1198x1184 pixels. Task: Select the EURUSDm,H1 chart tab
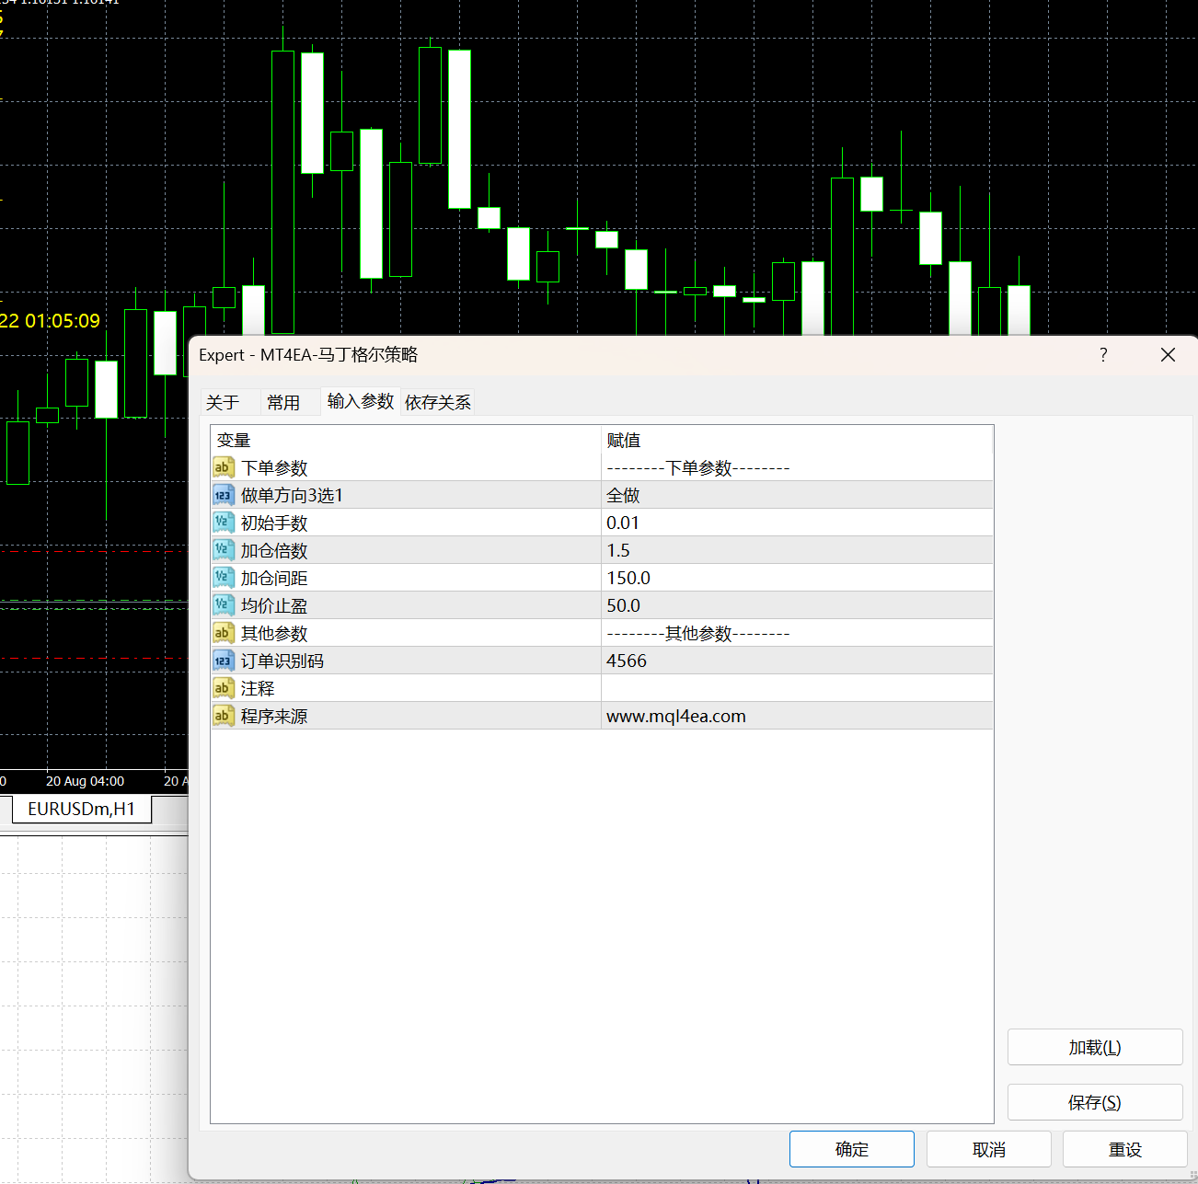point(81,809)
